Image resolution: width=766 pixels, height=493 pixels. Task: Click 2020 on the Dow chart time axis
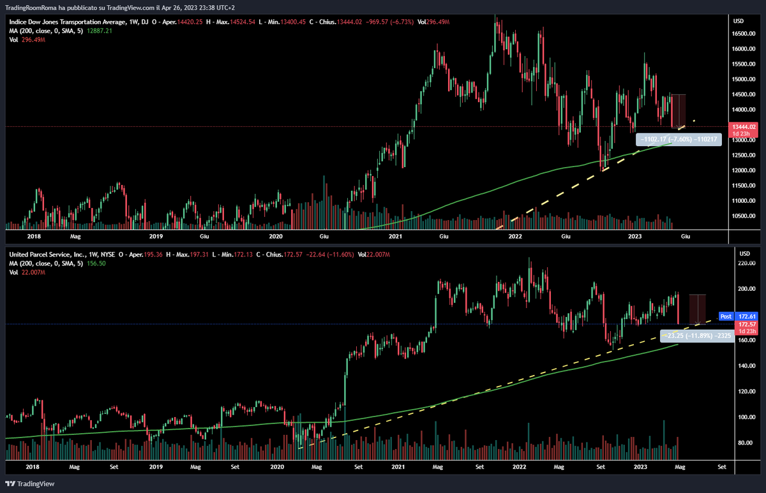coord(276,236)
